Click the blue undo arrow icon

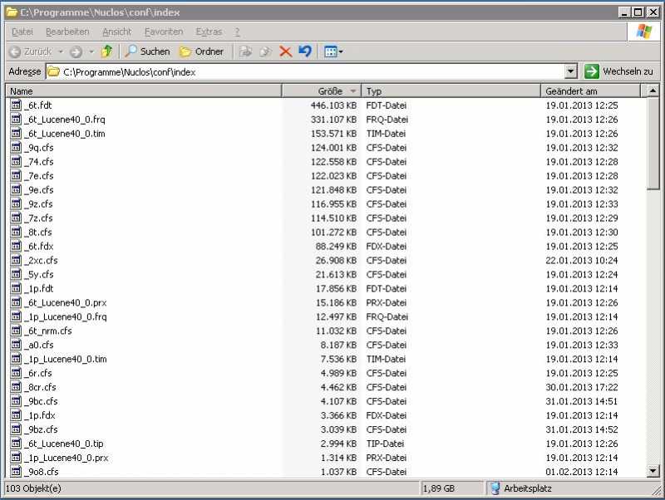[305, 51]
